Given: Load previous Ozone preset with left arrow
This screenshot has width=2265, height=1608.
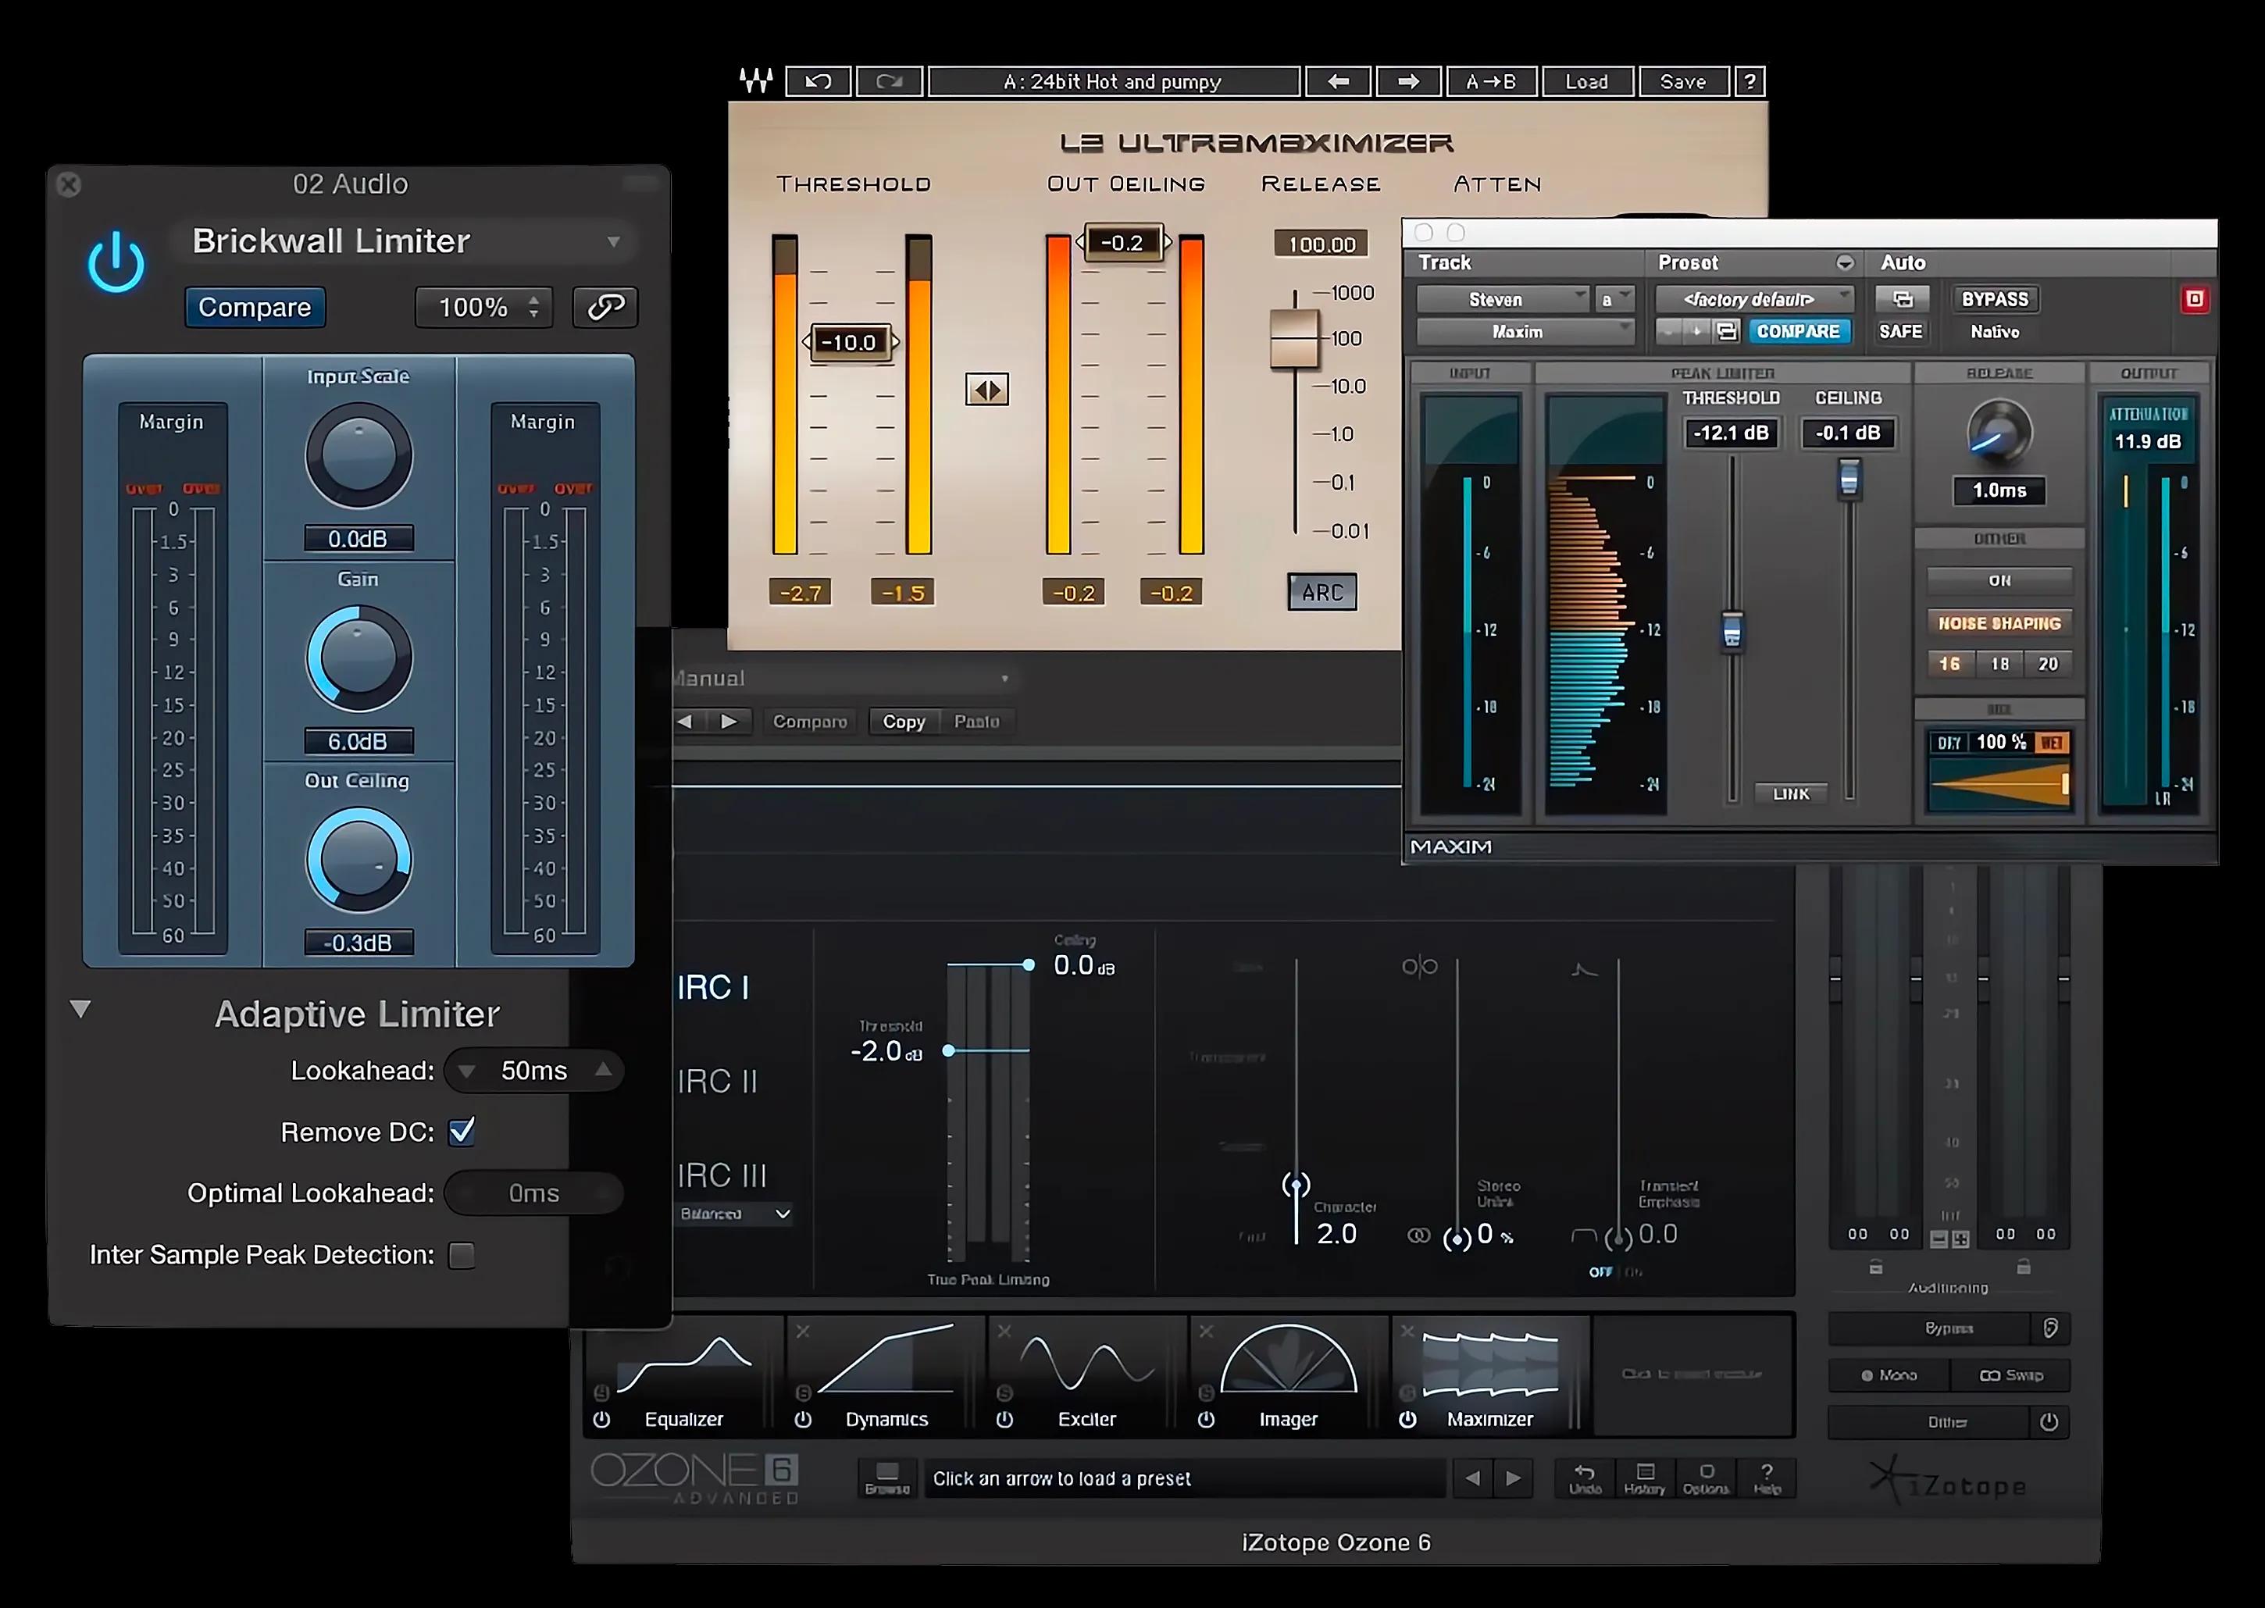Looking at the screenshot, I should pos(1473,1478).
